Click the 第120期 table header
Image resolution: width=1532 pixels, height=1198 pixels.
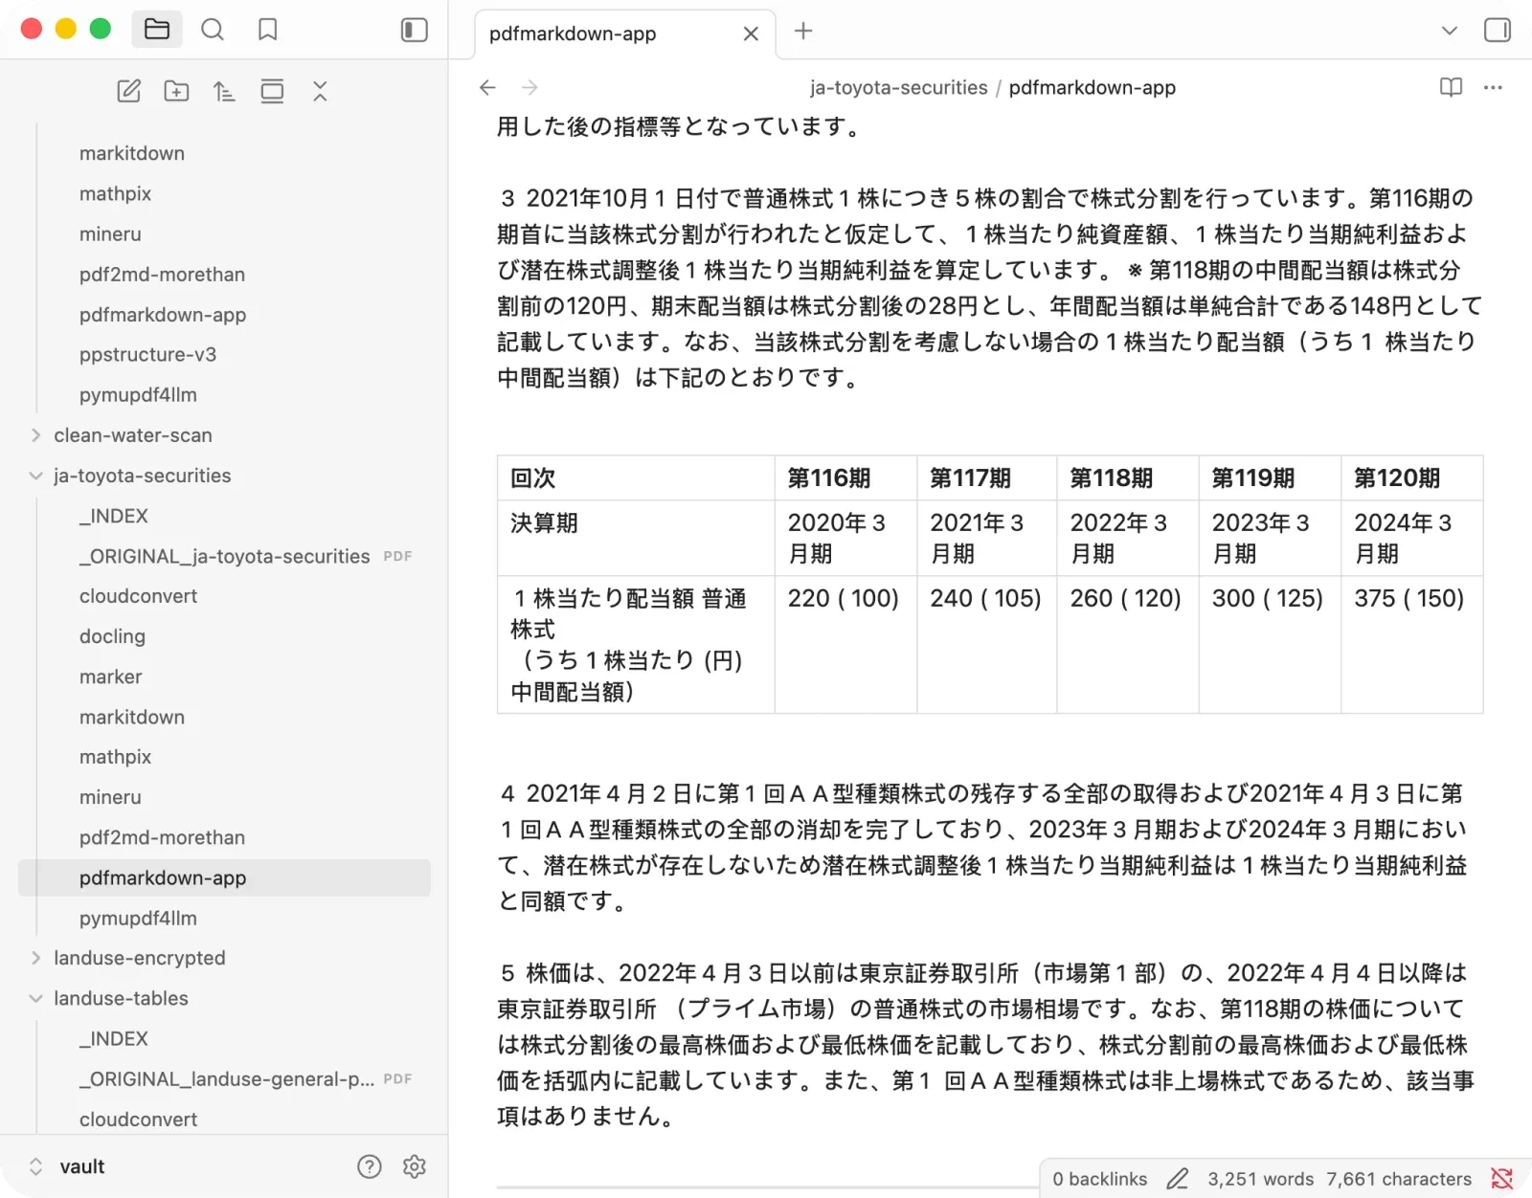click(x=1411, y=477)
